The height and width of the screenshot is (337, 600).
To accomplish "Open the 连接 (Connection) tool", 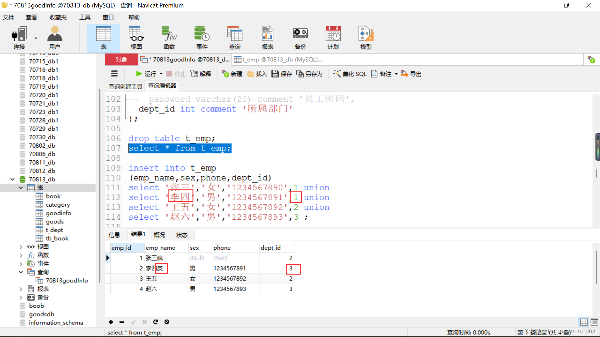I will [19, 38].
